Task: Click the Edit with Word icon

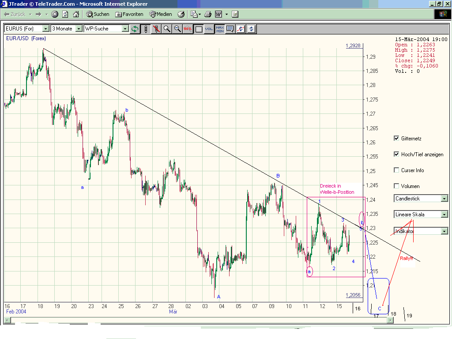Action: coord(218,14)
